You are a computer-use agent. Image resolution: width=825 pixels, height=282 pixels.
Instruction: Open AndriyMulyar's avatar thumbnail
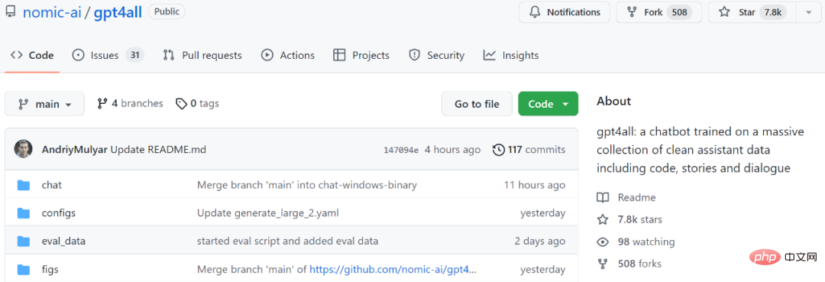pos(23,150)
